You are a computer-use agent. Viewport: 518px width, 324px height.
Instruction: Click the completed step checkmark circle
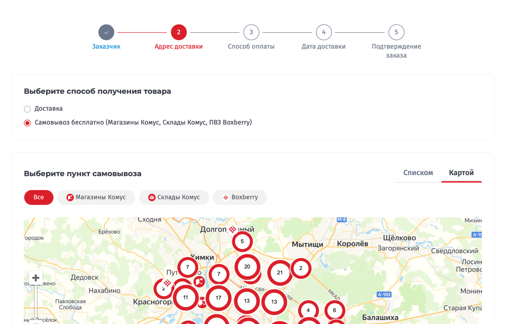[x=106, y=32]
